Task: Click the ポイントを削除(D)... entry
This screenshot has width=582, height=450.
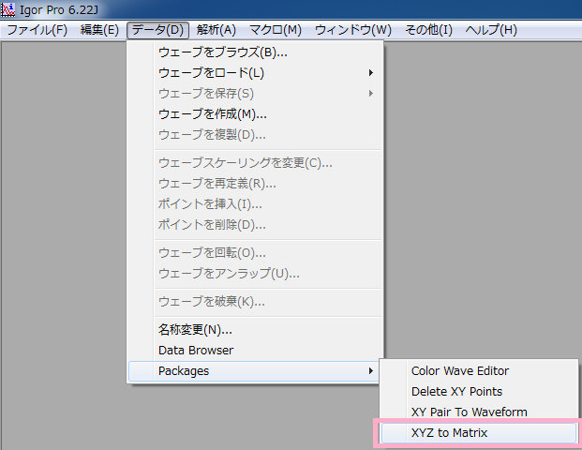Action: [x=255, y=225]
